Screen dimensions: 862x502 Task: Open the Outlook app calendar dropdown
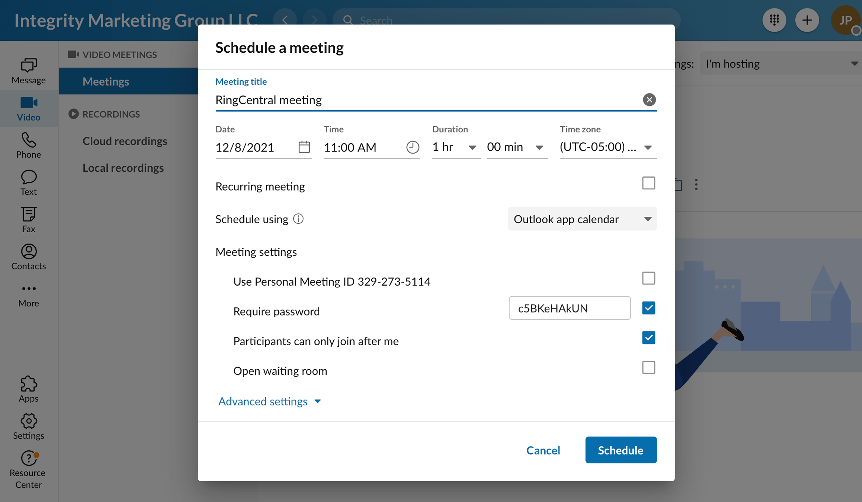(582, 219)
